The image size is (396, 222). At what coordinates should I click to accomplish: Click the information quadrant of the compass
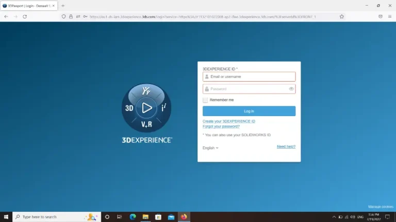point(163,108)
